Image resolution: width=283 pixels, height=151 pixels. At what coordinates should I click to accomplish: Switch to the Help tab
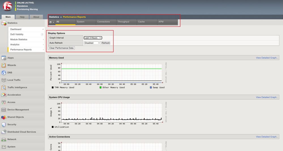click(22, 17)
